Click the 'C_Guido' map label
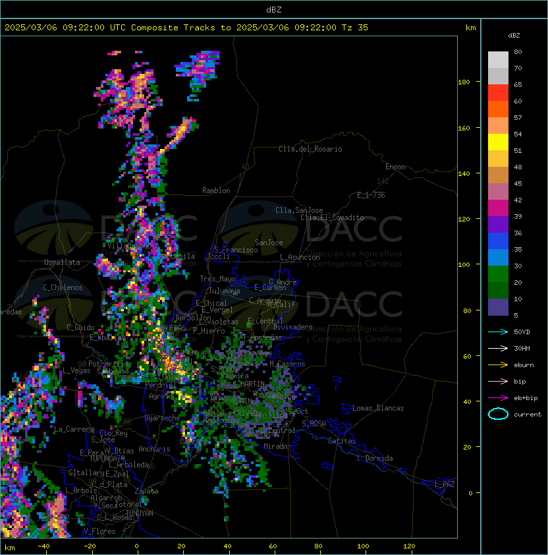 [x=80, y=328]
